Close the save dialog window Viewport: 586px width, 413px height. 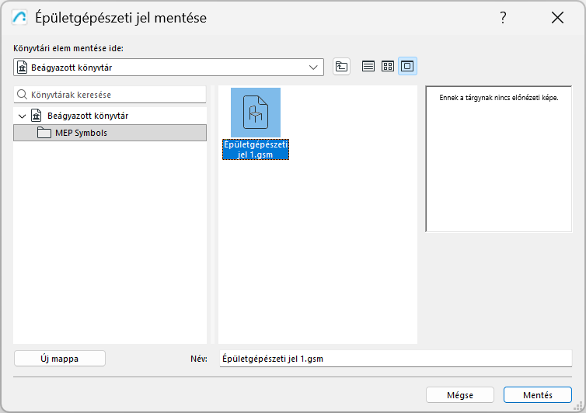click(x=557, y=17)
